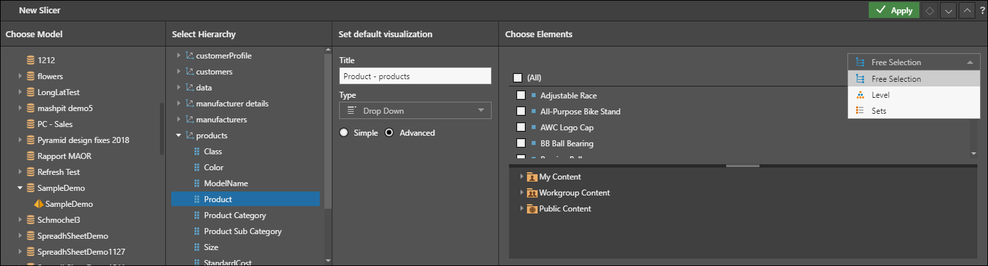Open the Type drop down selector
The image size is (988, 266).
point(415,110)
